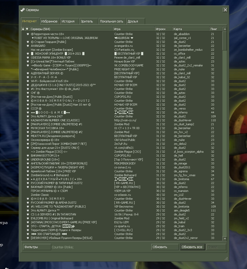Click the window resize grip icon

coord(226,259)
